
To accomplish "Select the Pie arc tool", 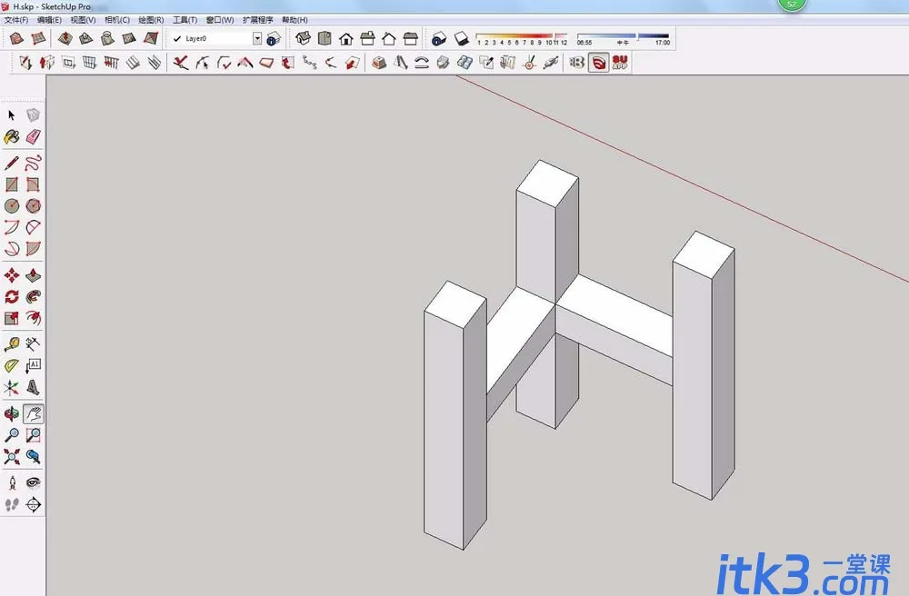I will coord(33,248).
